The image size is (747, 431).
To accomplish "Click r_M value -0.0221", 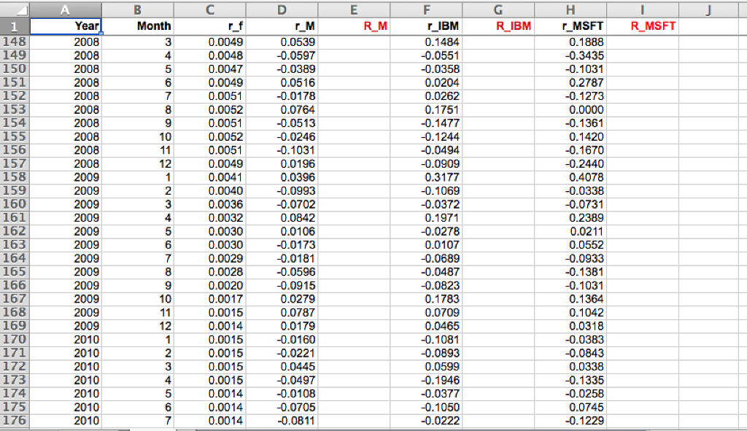I will click(x=282, y=354).
